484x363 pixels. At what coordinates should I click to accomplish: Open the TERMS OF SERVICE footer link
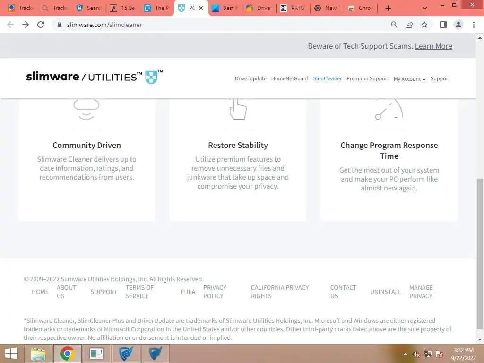tap(139, 292)
